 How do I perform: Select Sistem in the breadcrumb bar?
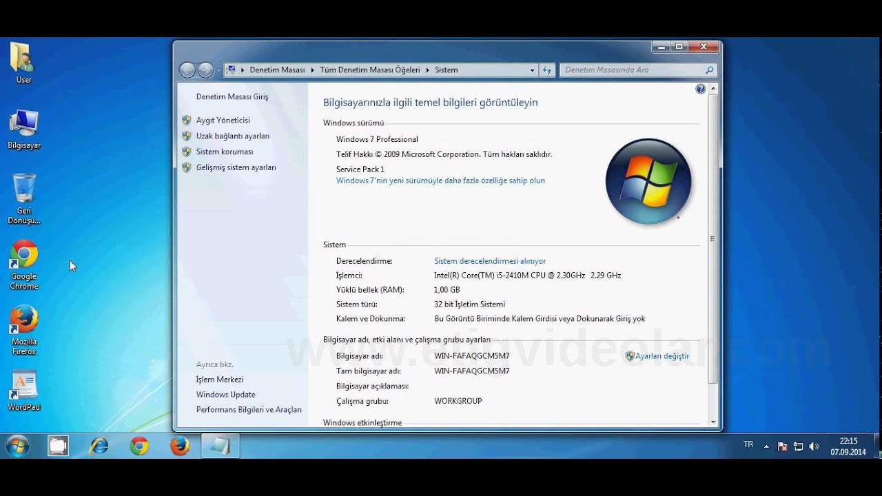445,70
